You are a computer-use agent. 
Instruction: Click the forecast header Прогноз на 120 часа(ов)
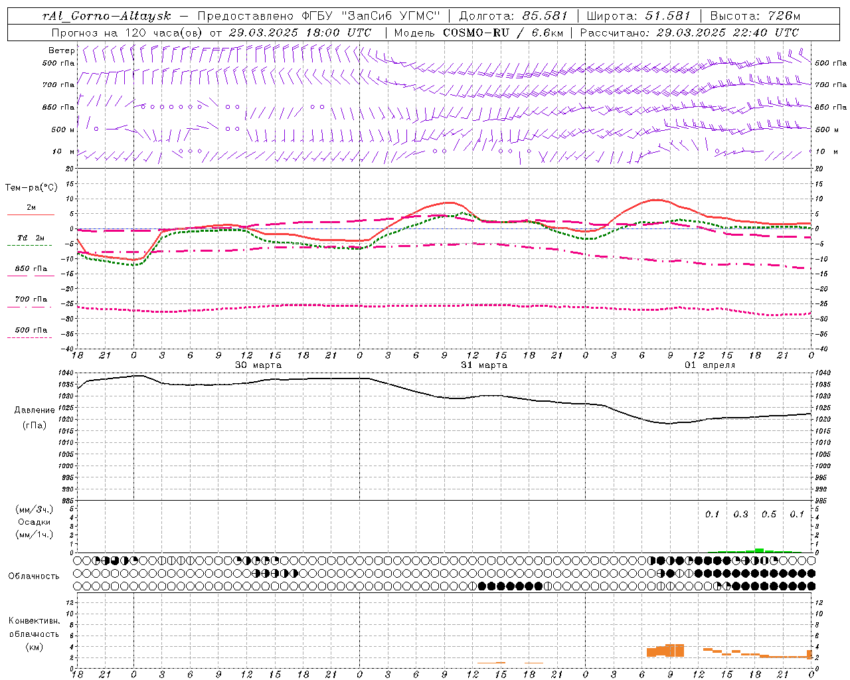pyautogui.click(x=127, y=33)
